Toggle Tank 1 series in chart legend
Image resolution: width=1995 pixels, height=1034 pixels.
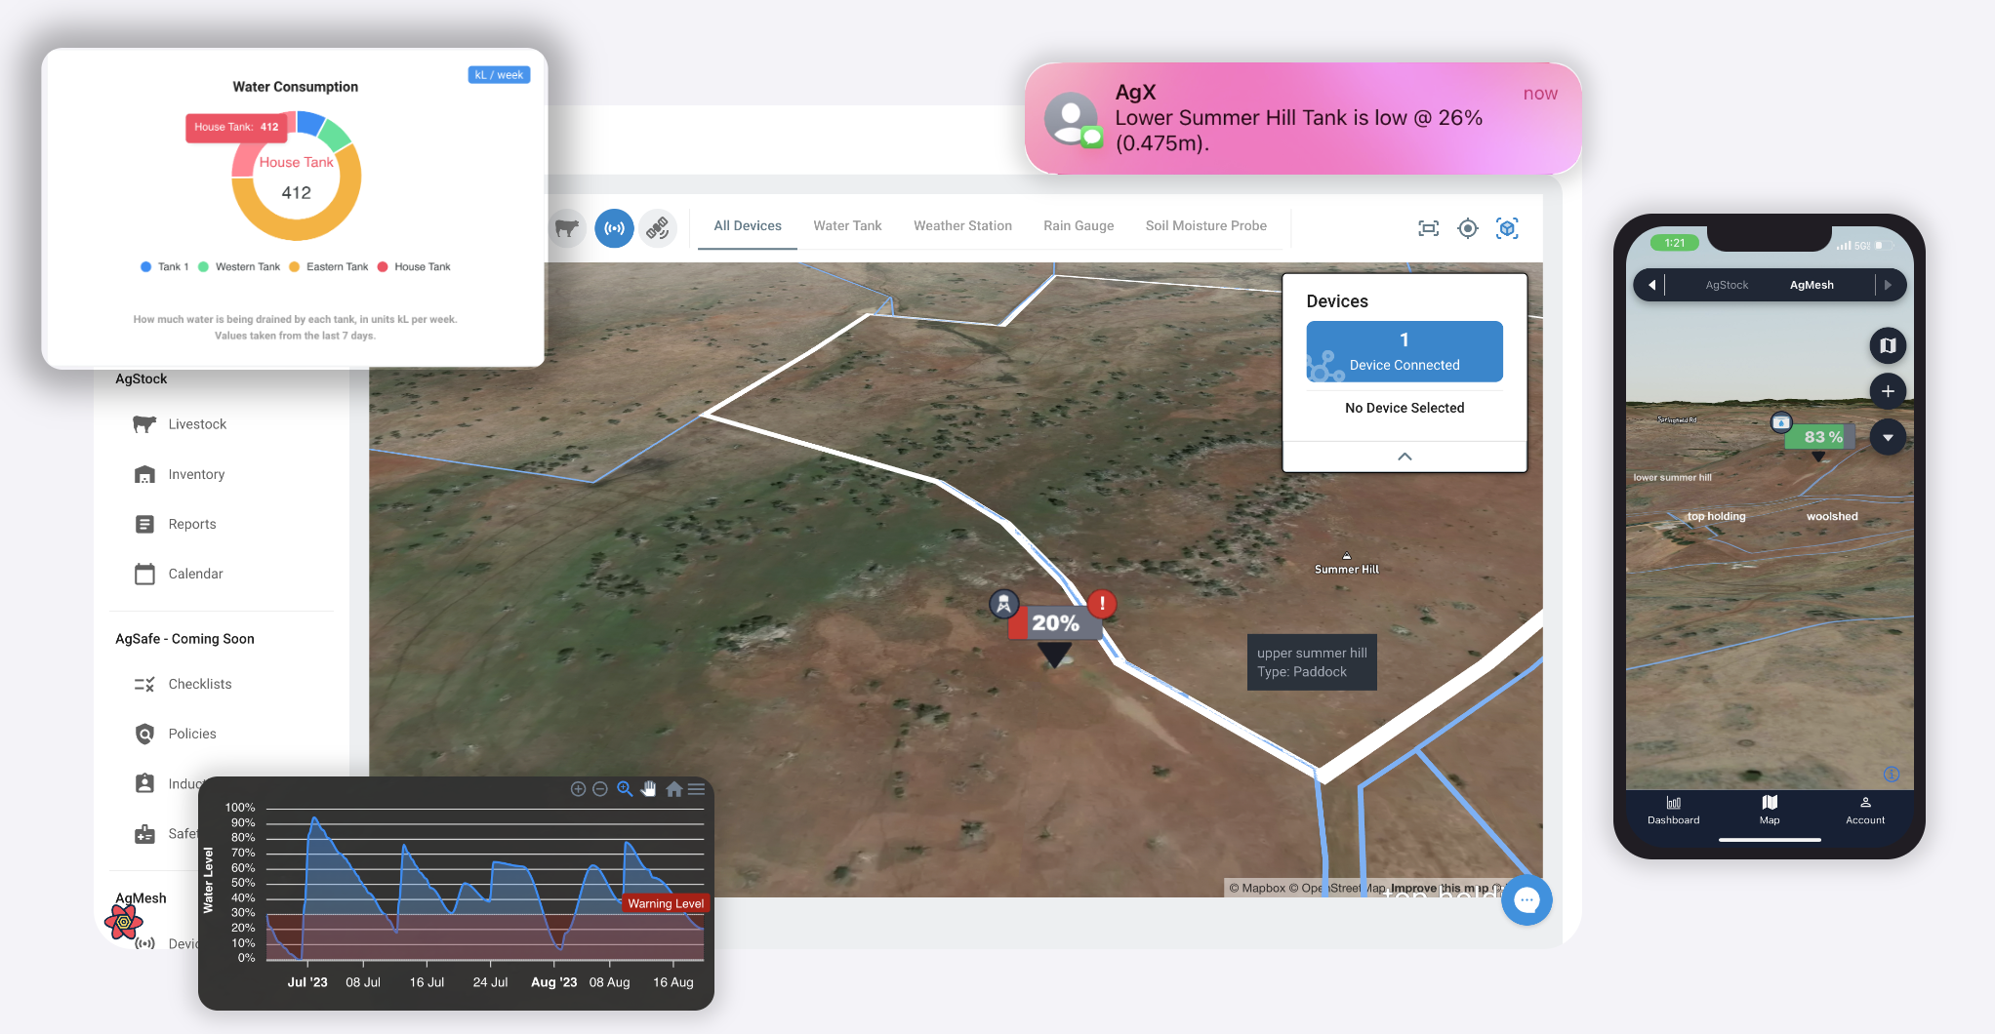click(x=165, y=267)
